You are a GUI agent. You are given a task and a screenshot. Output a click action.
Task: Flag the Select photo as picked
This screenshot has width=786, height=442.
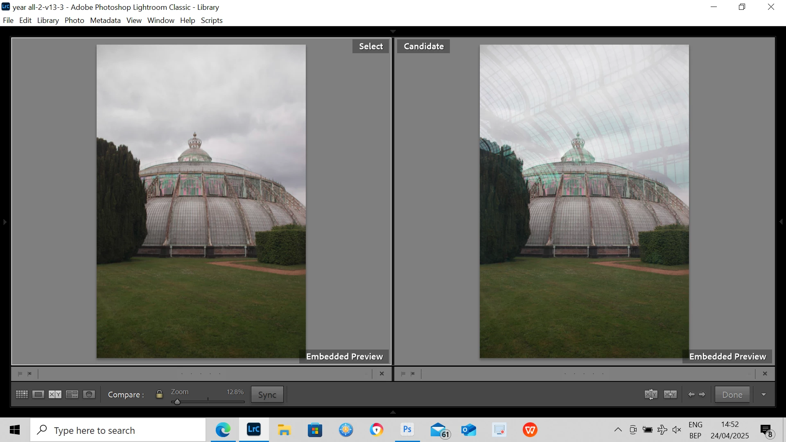point(20,374)
